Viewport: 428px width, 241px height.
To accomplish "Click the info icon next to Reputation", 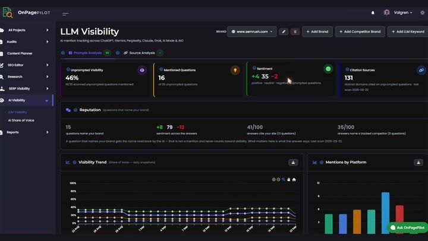I will pos(75,110).
